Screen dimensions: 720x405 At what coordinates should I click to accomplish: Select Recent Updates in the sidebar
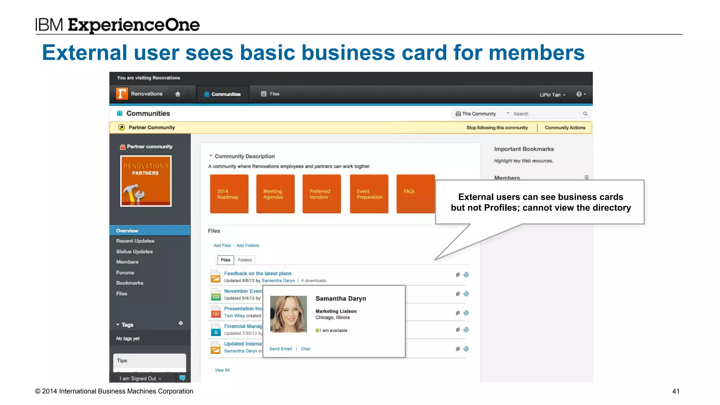tap(135, 241)
